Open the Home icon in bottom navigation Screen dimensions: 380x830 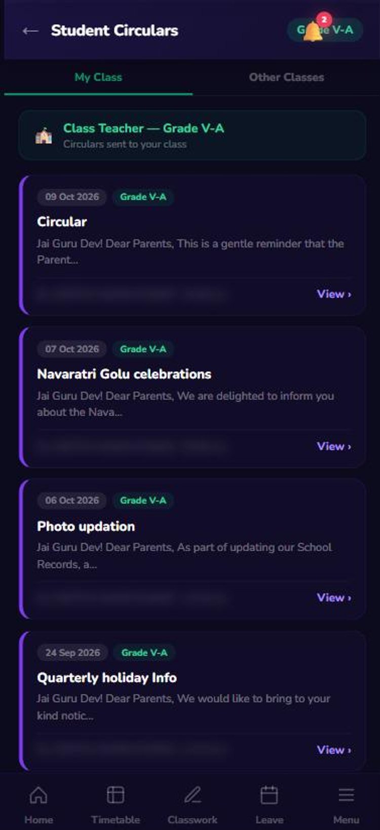click(x=39, y=795)
